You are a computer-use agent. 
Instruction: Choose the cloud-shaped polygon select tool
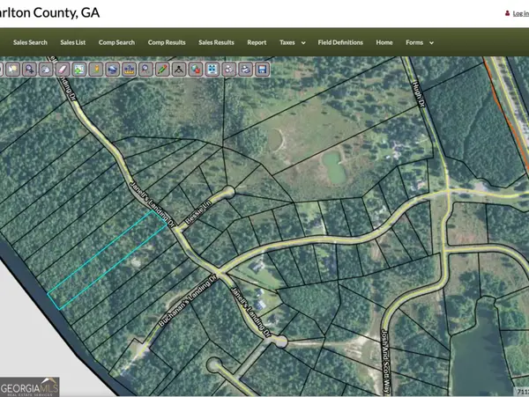click(46, 70)
